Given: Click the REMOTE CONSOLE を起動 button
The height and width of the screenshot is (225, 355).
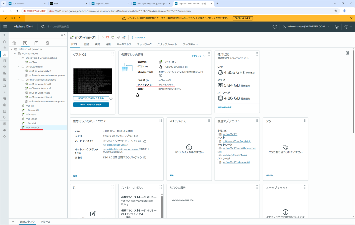Looking at the screenshot, I should click(91, 98).
